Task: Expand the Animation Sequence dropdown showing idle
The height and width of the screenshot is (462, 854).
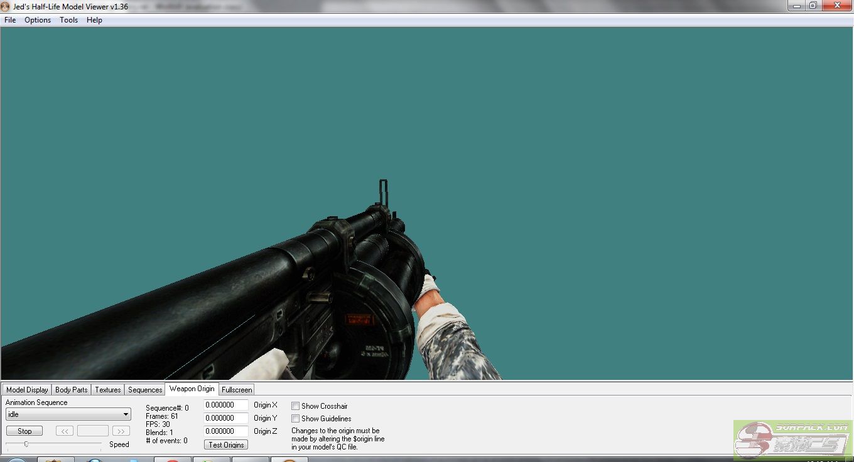Action: (68, 414)
